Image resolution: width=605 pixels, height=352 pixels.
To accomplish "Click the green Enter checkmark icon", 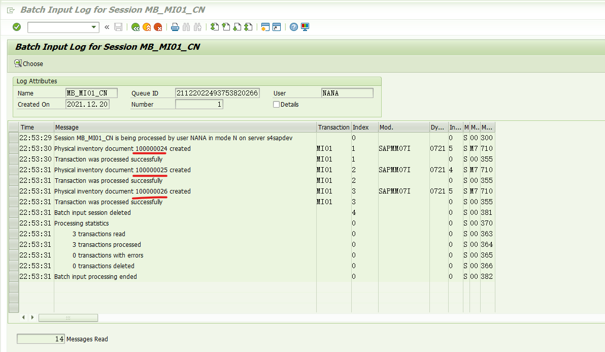I will [17, 27].
